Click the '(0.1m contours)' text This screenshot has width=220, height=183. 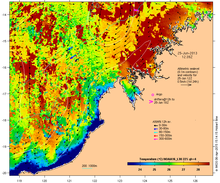click(x=188, y=72)
